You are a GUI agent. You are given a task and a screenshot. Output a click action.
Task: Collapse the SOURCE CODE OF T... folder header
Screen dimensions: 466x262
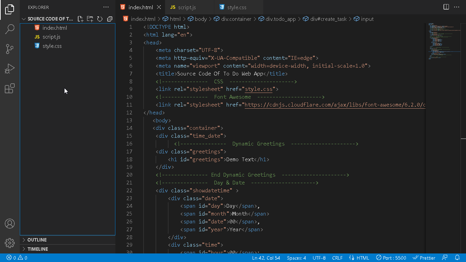(x=48, y=19)
